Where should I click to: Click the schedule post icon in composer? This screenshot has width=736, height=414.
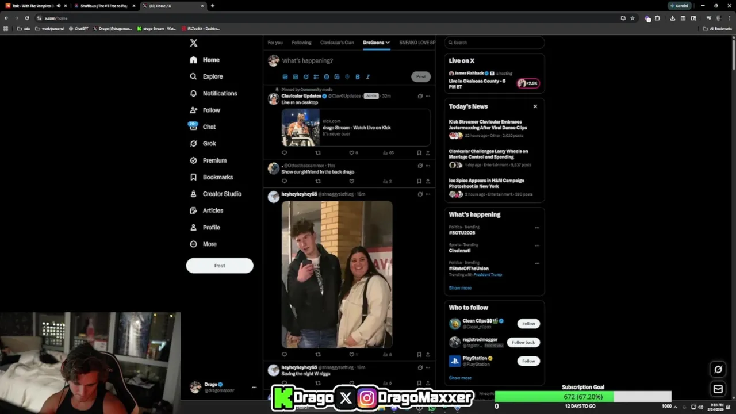[x=337, y=76]
